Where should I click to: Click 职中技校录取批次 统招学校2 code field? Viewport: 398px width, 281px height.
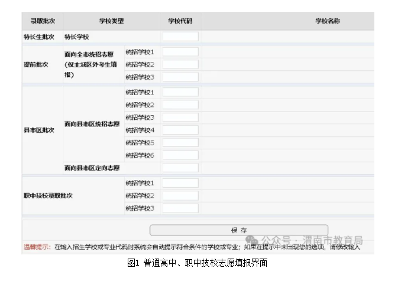(x=180, y=195)
